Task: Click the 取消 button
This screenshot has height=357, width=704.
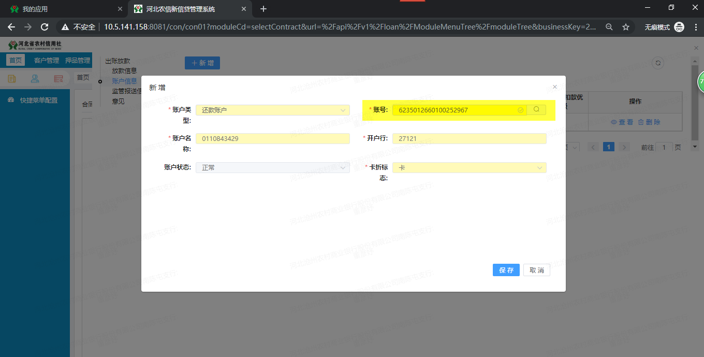Action: (537, 270)
